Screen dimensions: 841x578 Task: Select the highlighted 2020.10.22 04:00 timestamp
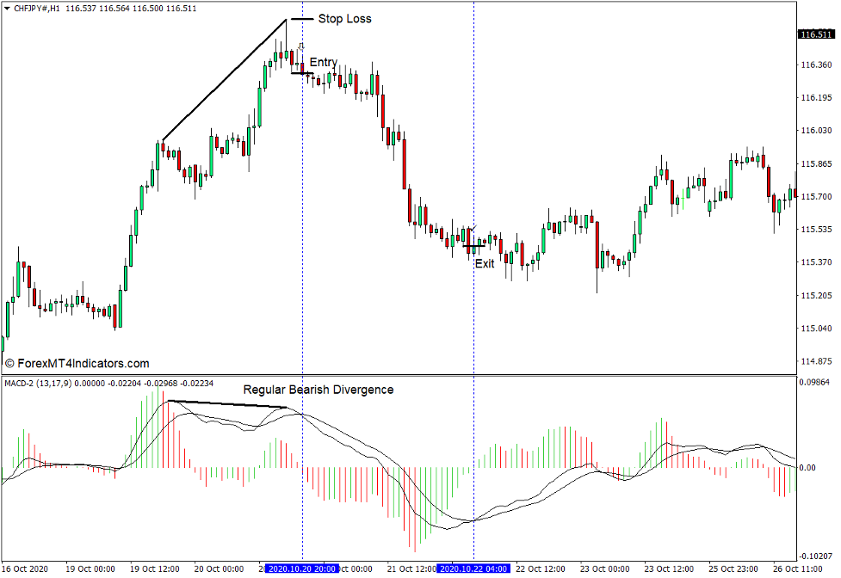[473, 568]
